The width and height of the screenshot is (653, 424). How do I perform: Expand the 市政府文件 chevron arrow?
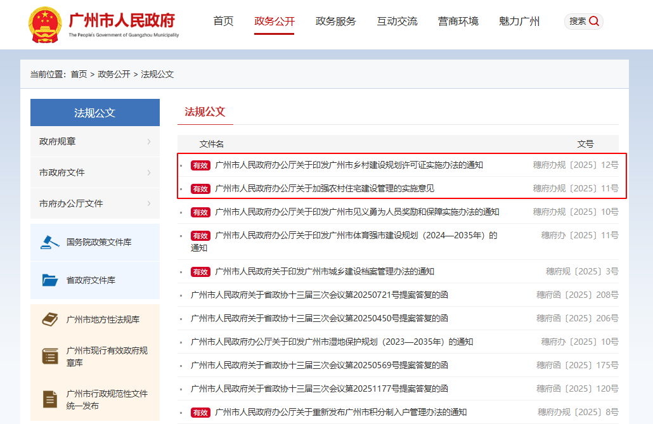tap(149, 172)
